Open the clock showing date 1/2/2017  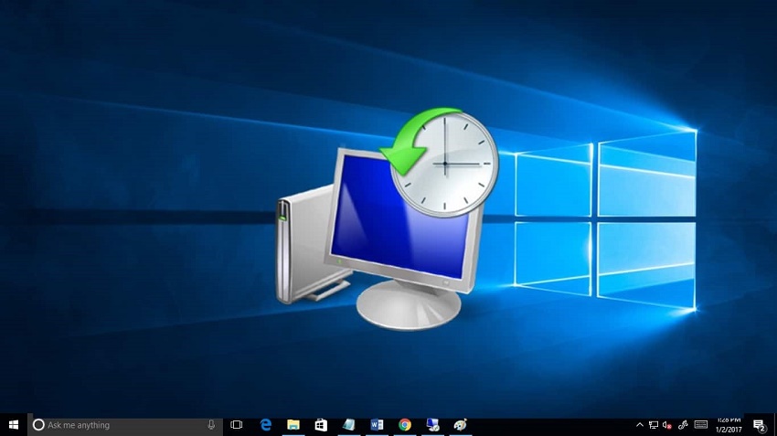point(728,425)
